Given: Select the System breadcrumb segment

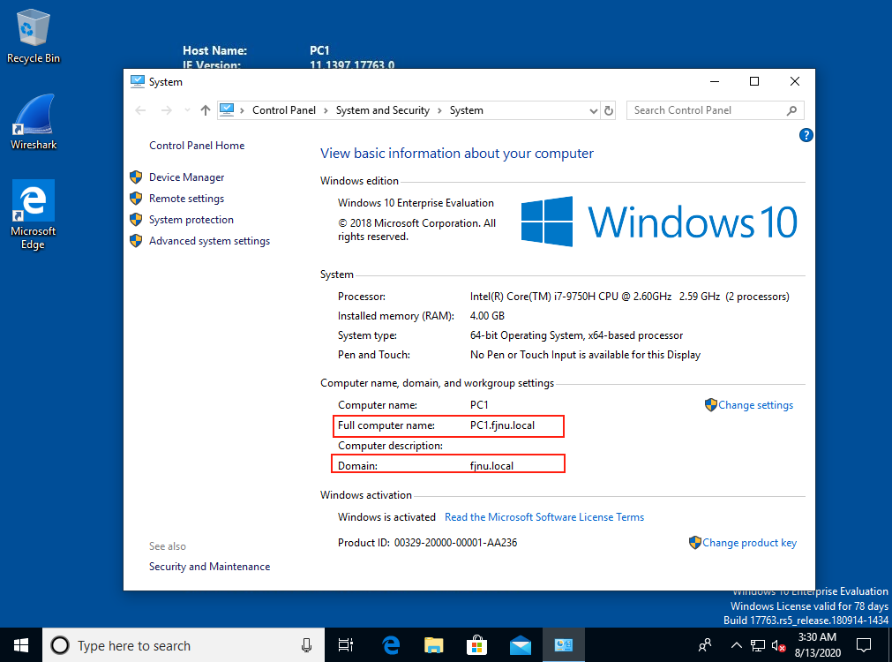Looking at the screenshot, I should coord(467,110).
